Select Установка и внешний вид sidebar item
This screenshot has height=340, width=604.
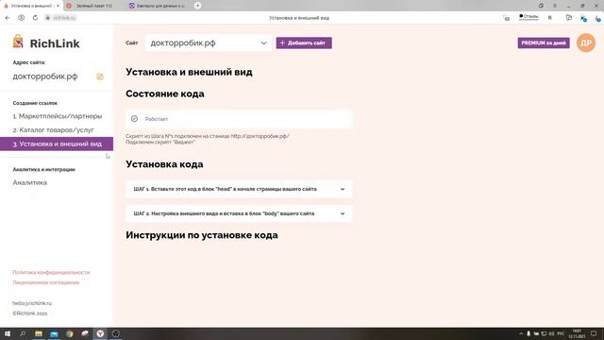pyautogui.click(x=57, y=144)
